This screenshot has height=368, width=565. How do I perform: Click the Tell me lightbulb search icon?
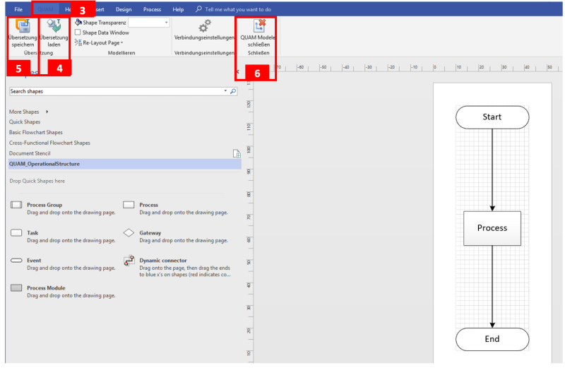pos(198,9)
